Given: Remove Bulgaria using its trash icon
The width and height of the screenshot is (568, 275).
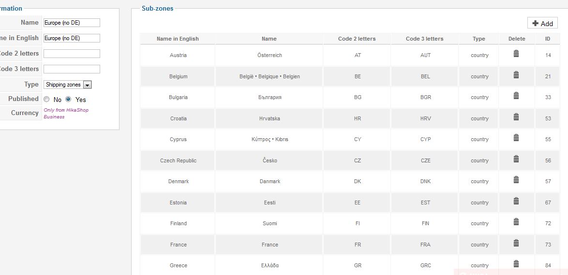Looking at the screenshot, I should tap(516, 96).
